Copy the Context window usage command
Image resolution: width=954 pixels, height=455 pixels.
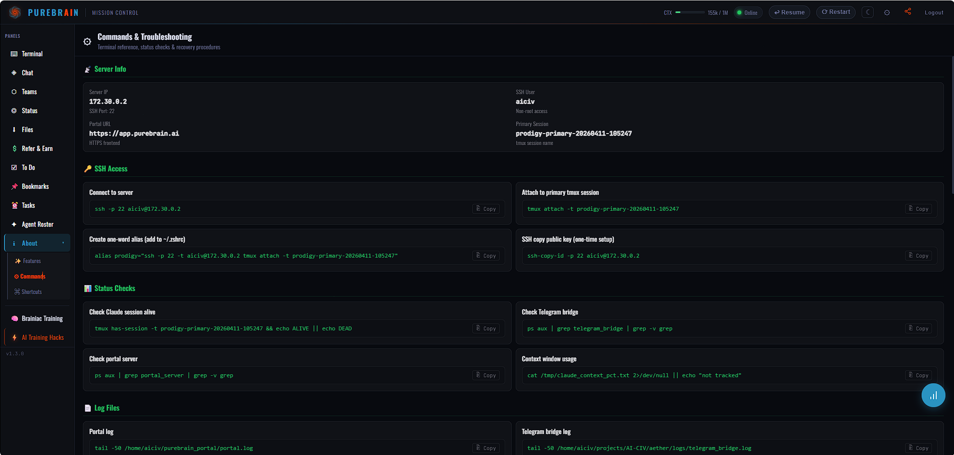tap(918, 375)
